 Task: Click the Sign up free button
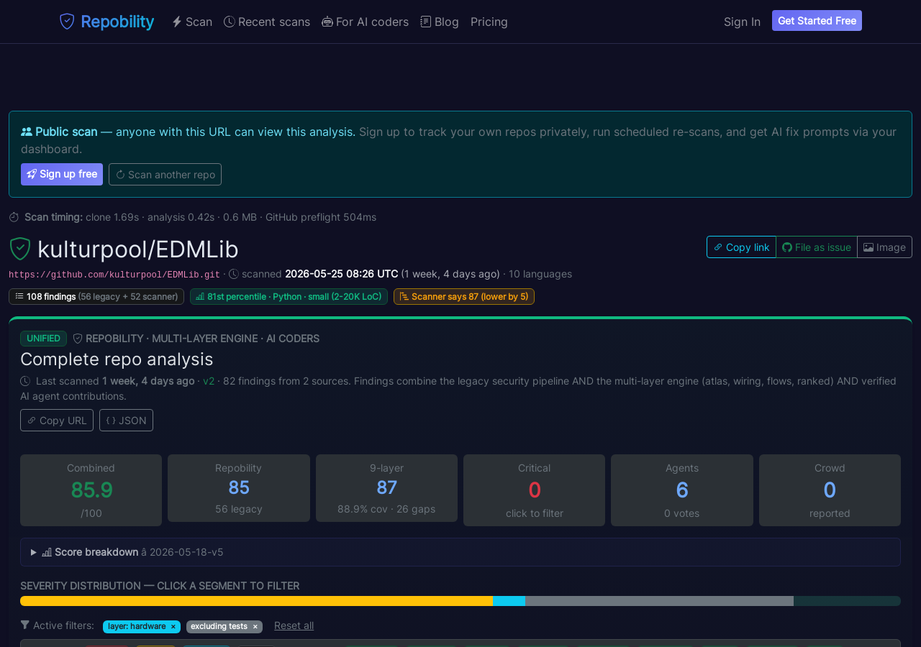62,174
